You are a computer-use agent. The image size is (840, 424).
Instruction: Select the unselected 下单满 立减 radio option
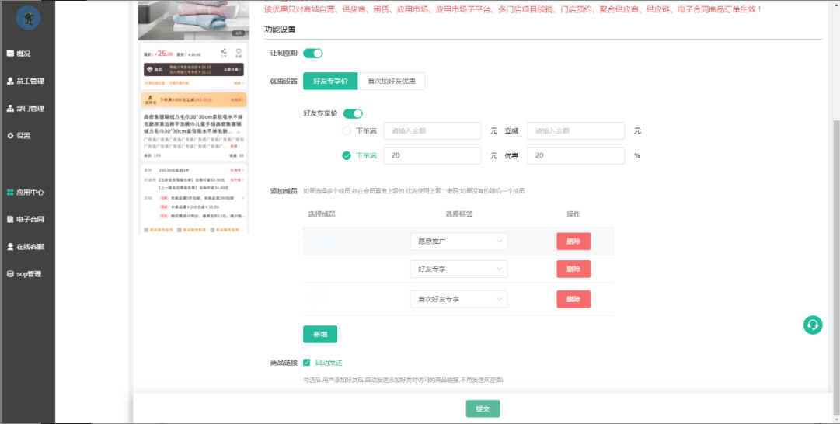(x=347, y=130)
